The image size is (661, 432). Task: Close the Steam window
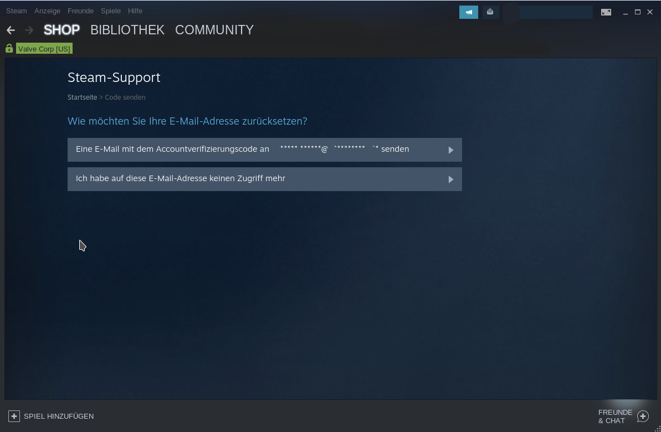coord(650,12)
